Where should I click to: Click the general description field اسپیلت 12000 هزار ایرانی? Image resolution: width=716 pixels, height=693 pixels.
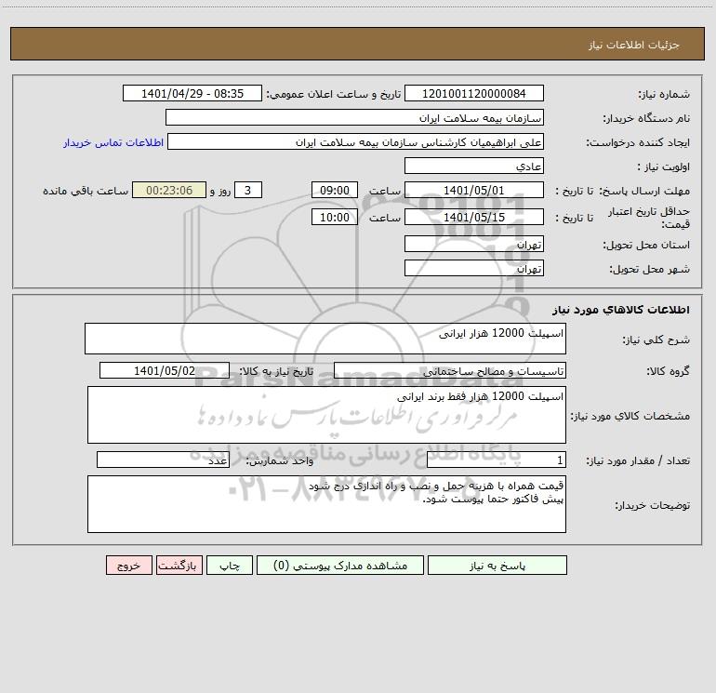point(325,339)
